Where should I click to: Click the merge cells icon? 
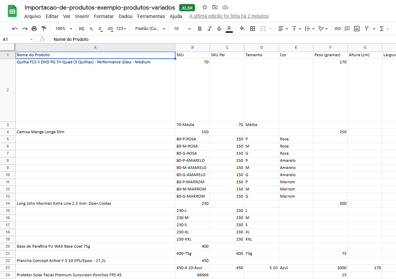click(x=263, y=29)
